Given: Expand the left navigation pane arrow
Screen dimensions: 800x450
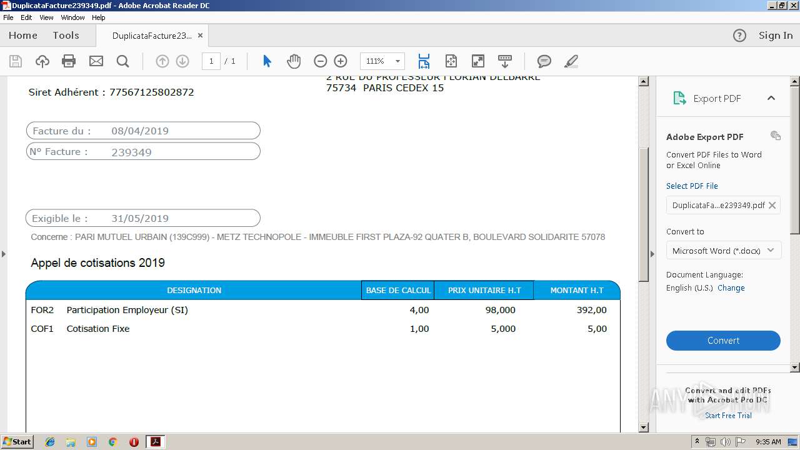Looking at the screenshot, I should coord(4,254).
